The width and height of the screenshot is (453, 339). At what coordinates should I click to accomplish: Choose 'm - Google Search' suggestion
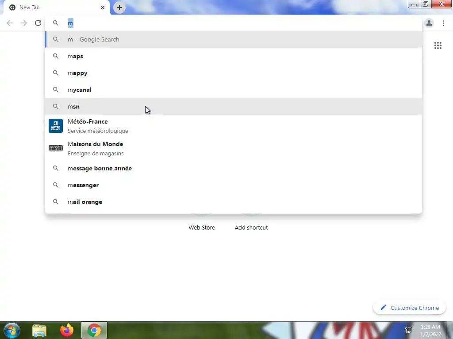(x=234, y=39)
